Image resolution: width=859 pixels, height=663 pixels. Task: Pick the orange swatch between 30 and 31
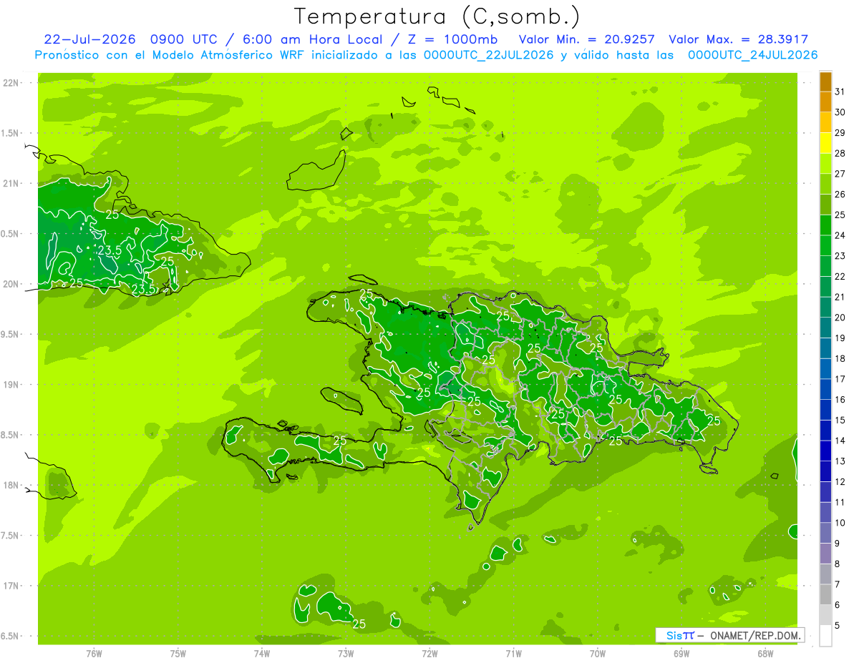(825, 102)
